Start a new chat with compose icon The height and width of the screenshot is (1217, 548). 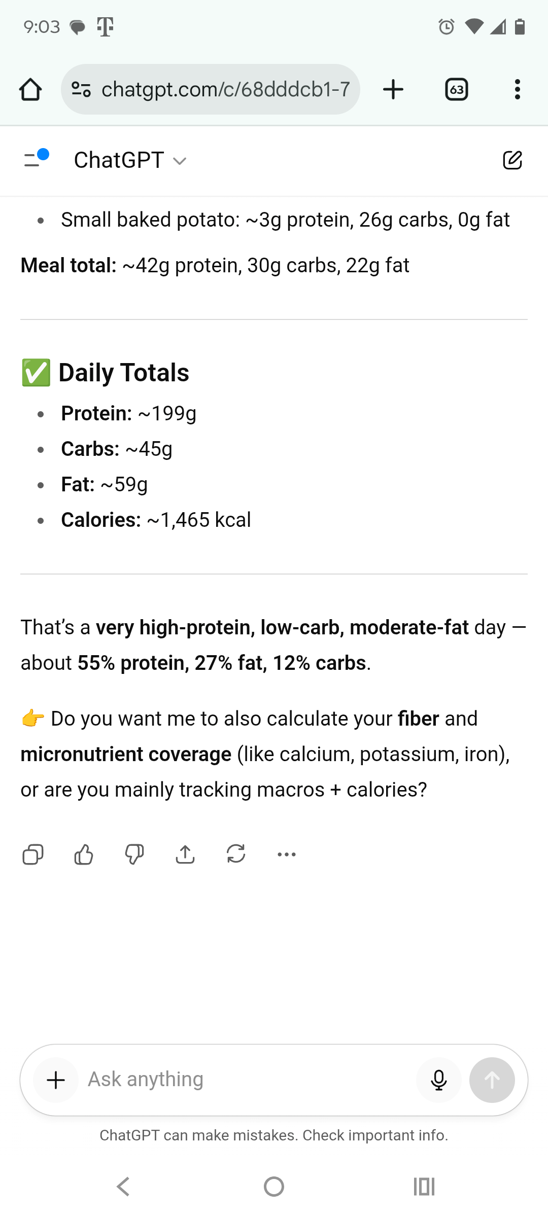pos(512,160)
